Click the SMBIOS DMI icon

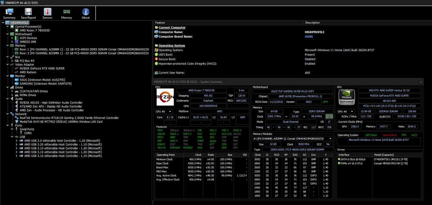(x=17, y=42)
